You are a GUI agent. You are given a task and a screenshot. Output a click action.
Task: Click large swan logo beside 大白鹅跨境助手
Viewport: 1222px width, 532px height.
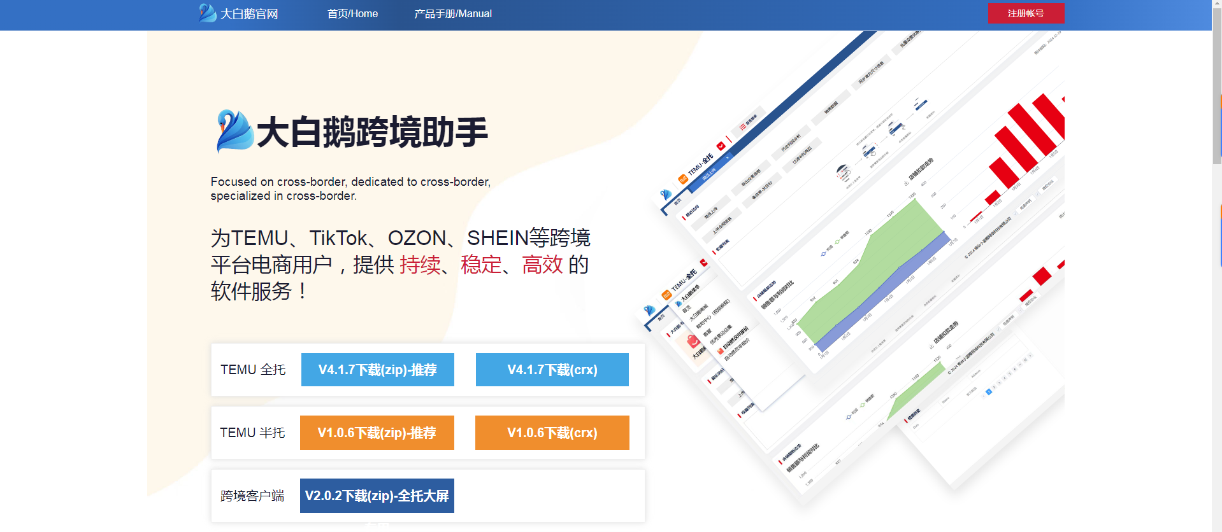click(234, 131)
